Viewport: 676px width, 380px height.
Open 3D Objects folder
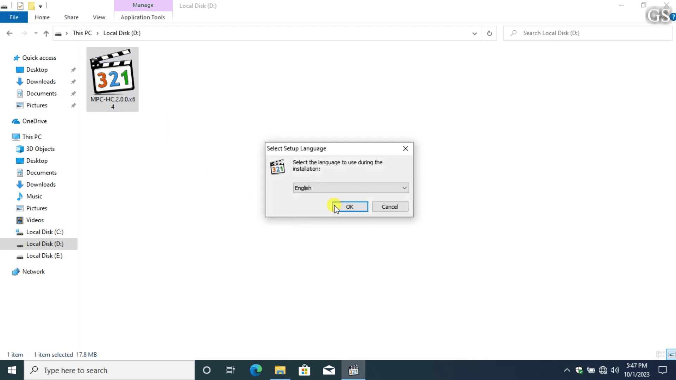pyautogui.click(x=40, y=149)
